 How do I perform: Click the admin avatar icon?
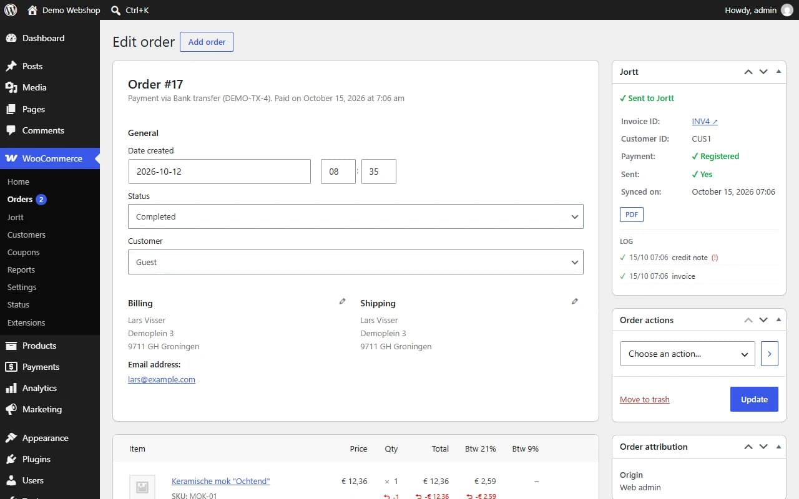pos(787,10)
